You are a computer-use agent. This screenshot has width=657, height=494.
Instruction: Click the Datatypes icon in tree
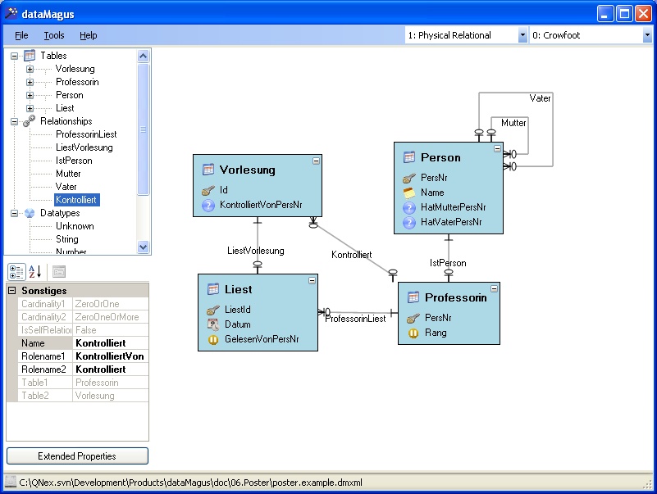pyautogui.click(x=30, y=213)
